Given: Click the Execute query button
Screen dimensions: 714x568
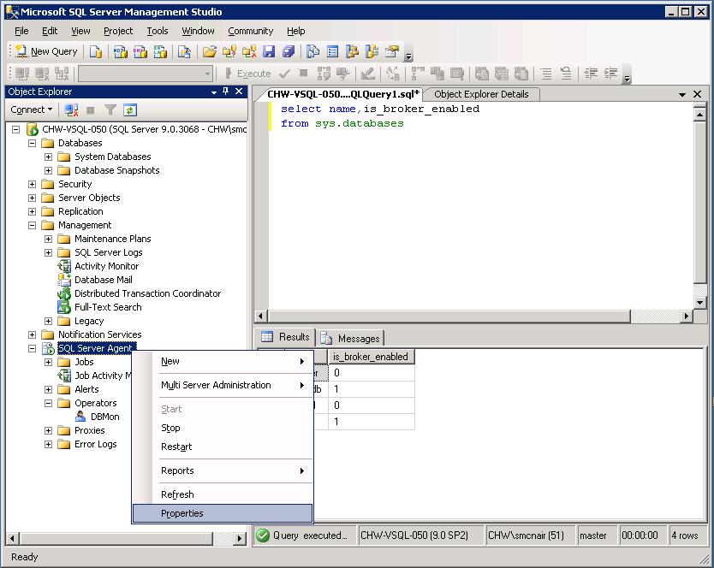Looking at the screenshot, I should 247,74.
